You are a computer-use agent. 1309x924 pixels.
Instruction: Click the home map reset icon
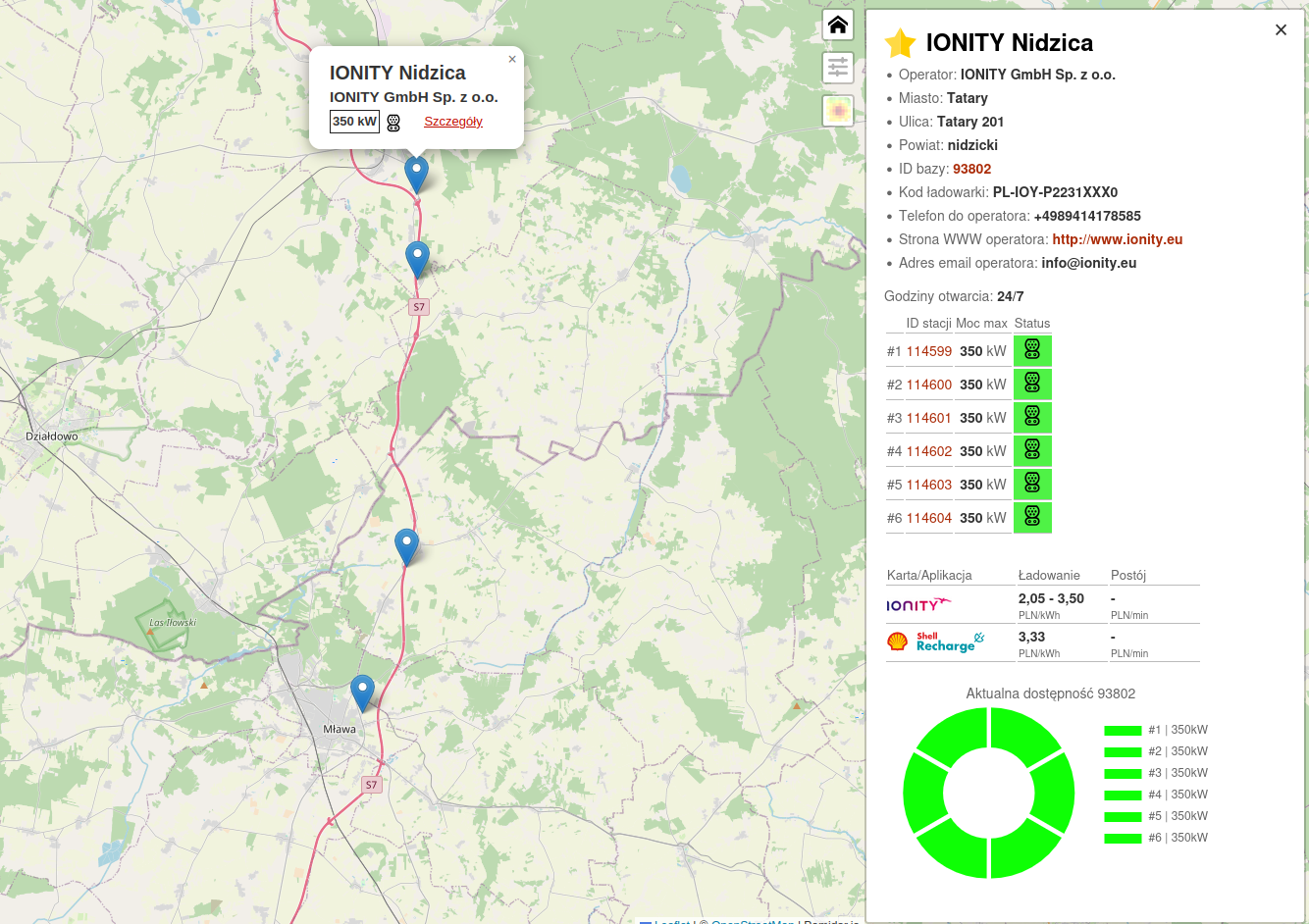click(838, 25)
